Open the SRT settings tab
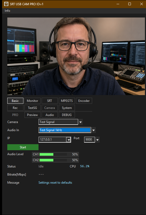Image resolution: width=146 pixels, height=215 pixels. (x=49, y=101)
